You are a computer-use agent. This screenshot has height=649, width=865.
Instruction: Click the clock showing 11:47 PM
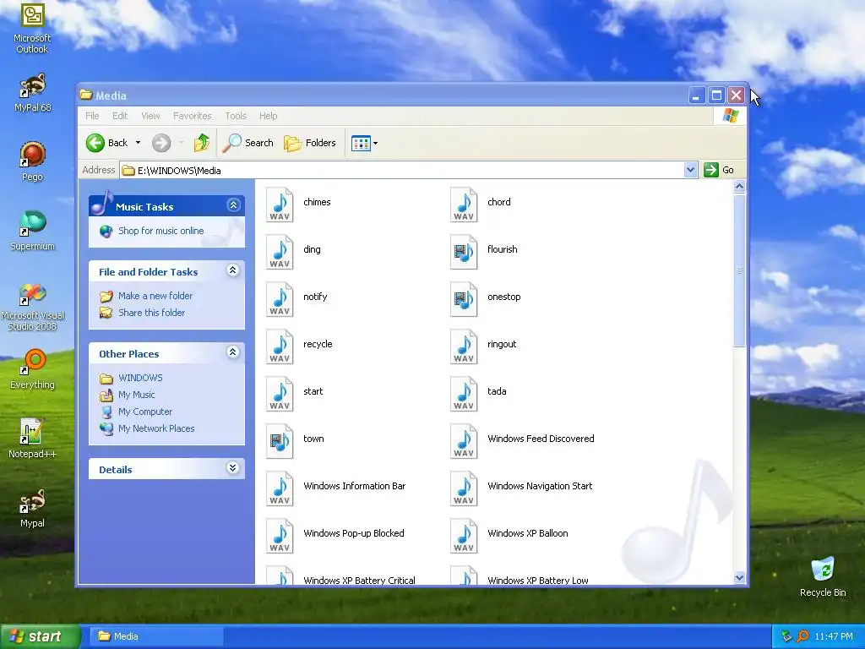tap(834, 636)
